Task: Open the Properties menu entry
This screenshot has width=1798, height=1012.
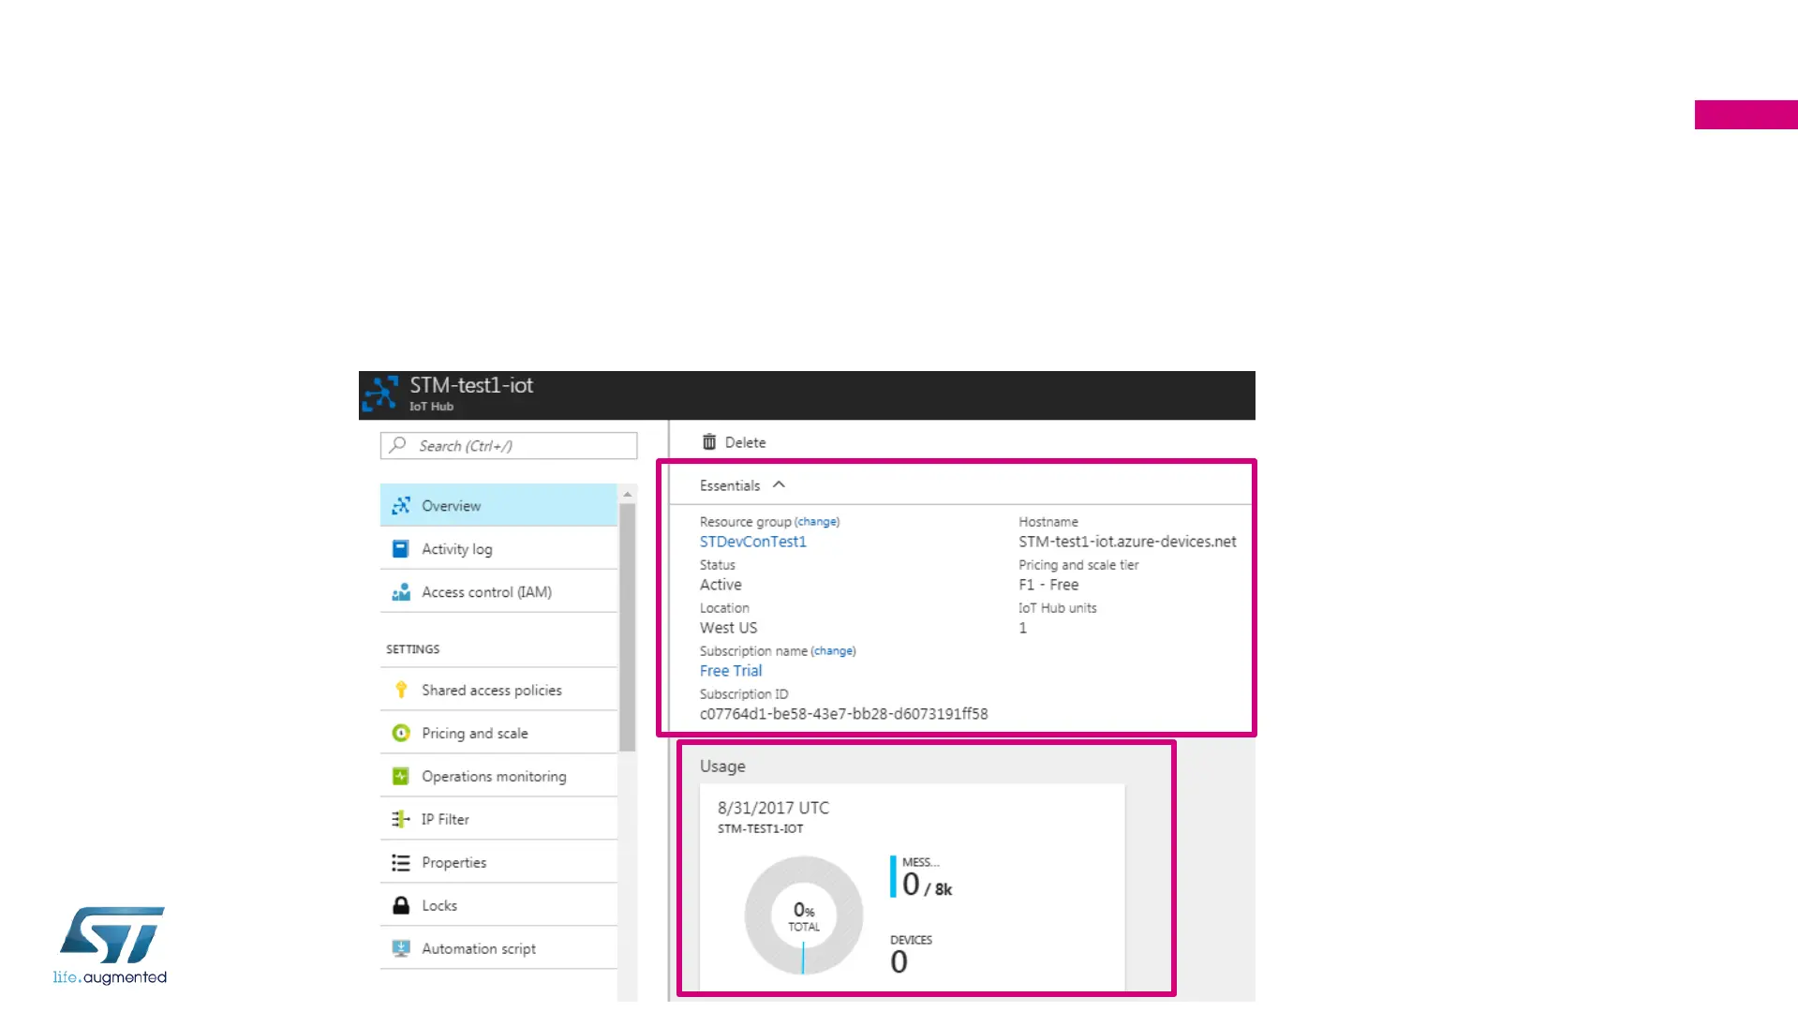Action: coord(498,862)
